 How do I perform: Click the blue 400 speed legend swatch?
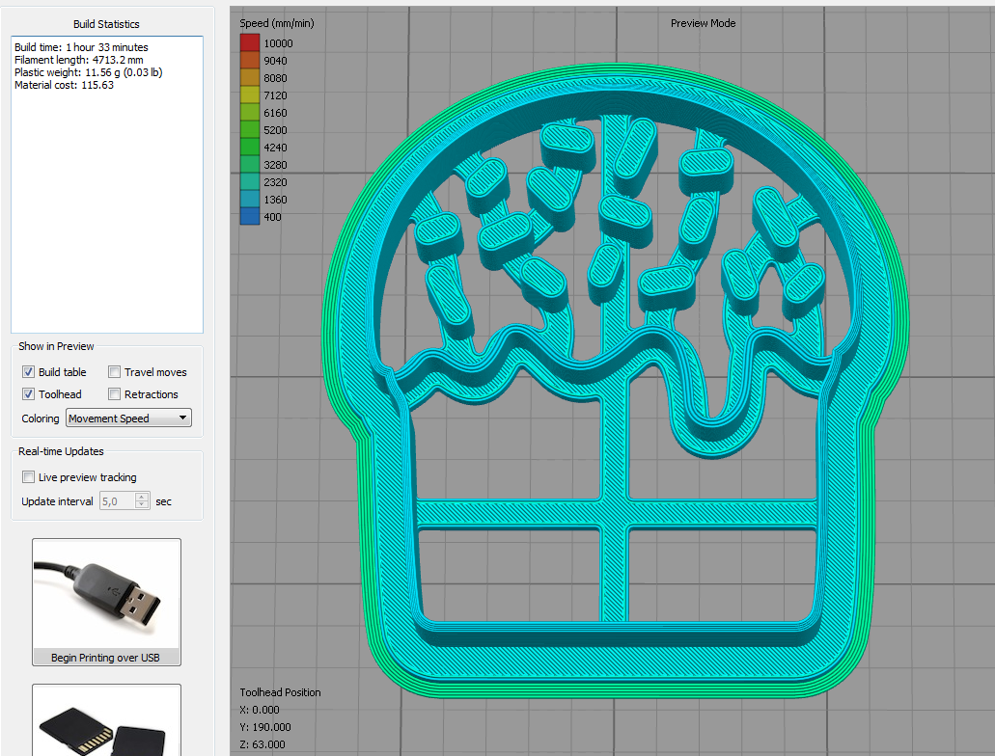[250, 217]
